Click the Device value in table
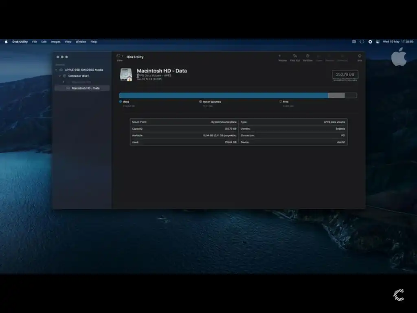417x313 pixels. click(x=341, y=142)
